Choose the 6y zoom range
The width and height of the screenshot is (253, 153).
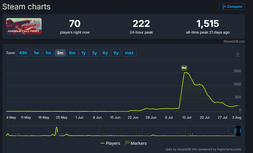[105, 53]
